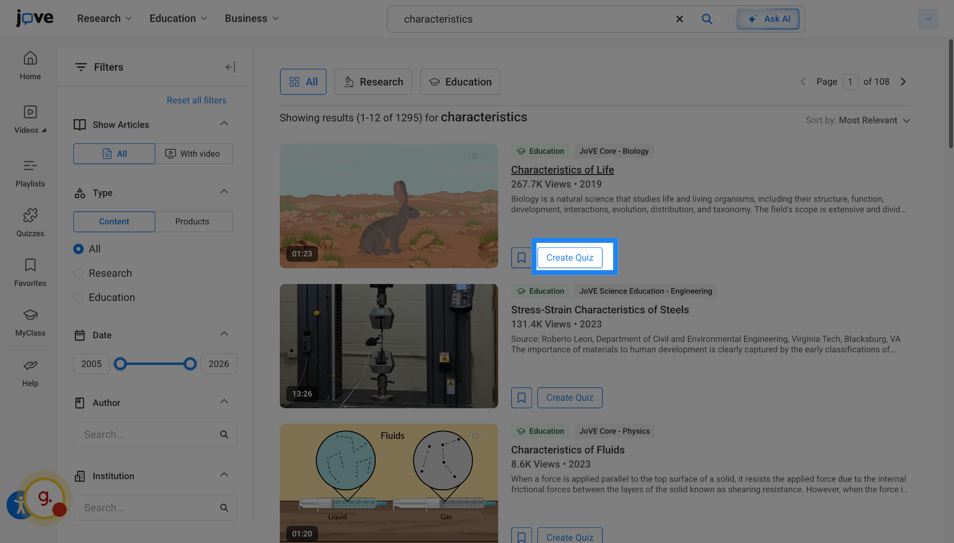Switch Type to Products
954x543 pixels.
pos(192,221)
